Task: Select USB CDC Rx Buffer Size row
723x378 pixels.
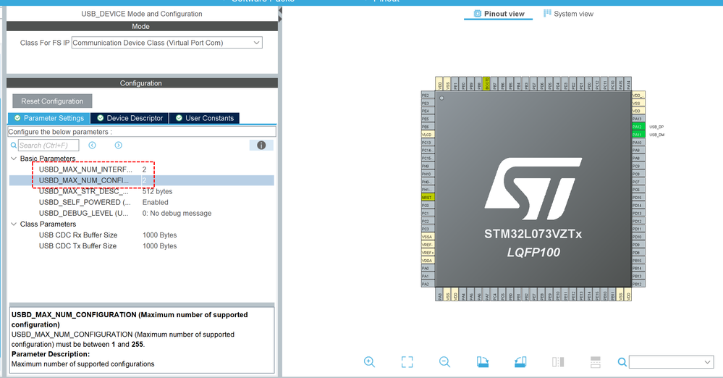Action: [x=142, y=235]
